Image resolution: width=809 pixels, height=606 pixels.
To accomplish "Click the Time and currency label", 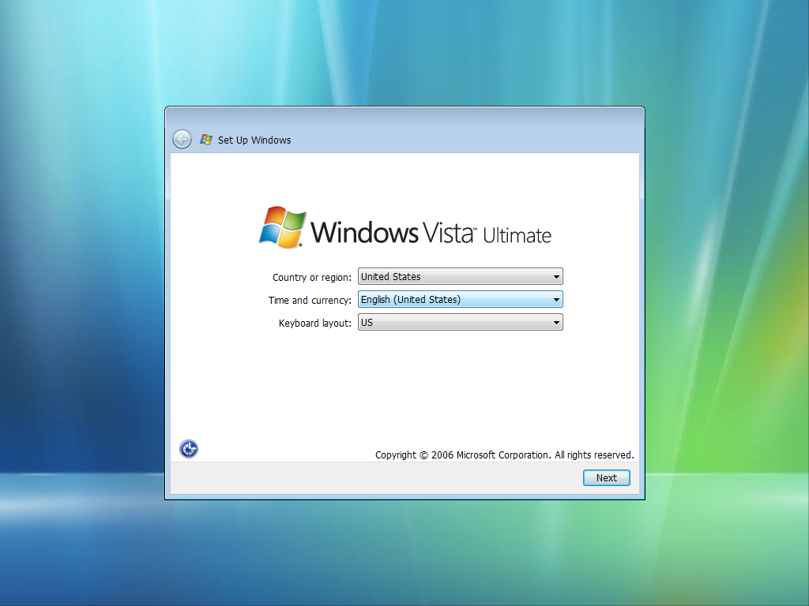I will (310, 300).
